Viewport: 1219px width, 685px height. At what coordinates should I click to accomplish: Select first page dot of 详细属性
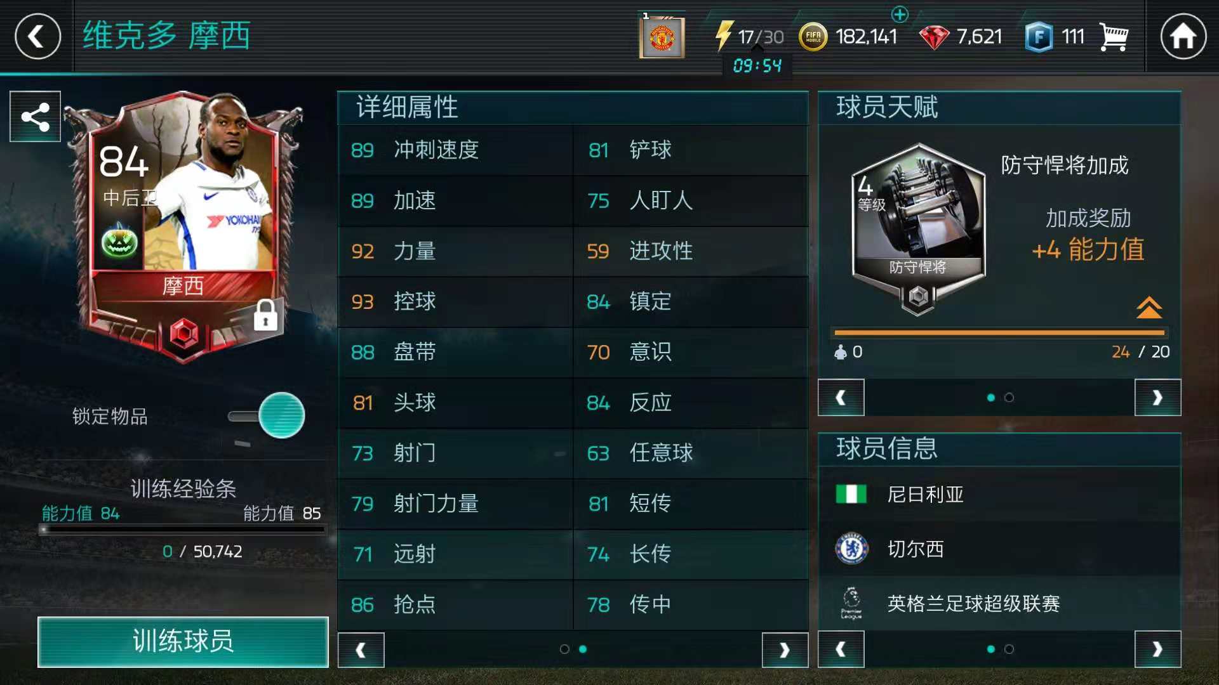coord(564,649)
